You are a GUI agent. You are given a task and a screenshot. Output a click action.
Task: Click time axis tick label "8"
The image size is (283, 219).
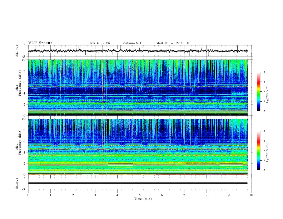pyautogui.click(x=207, y=195)
